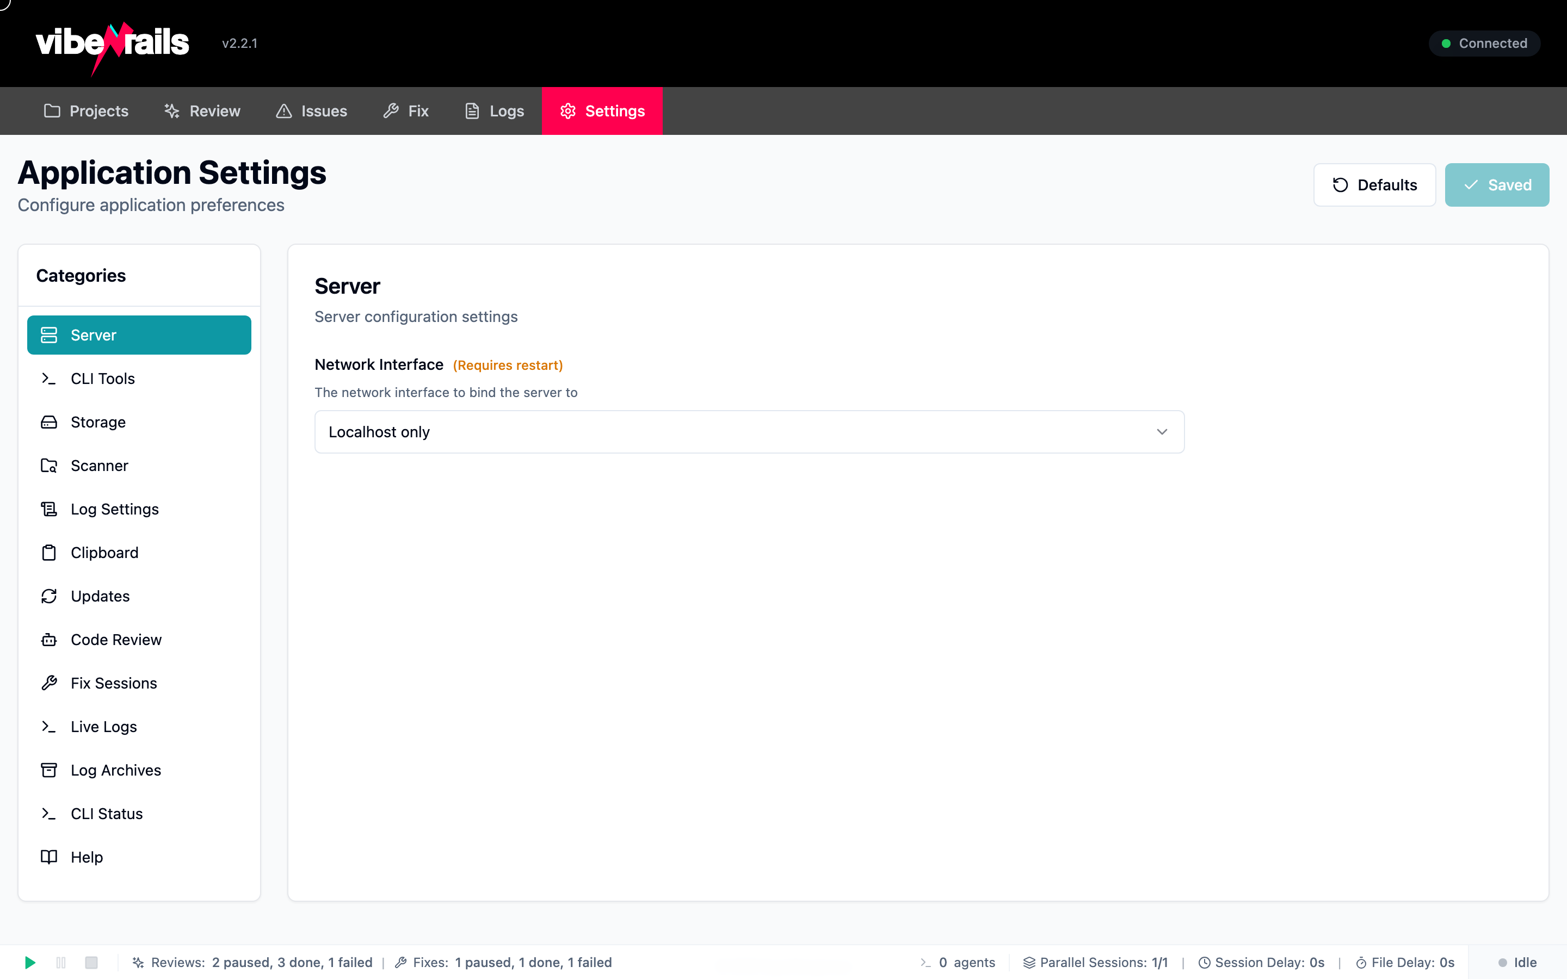Select the Updates category icon

(x=49, y=596)
